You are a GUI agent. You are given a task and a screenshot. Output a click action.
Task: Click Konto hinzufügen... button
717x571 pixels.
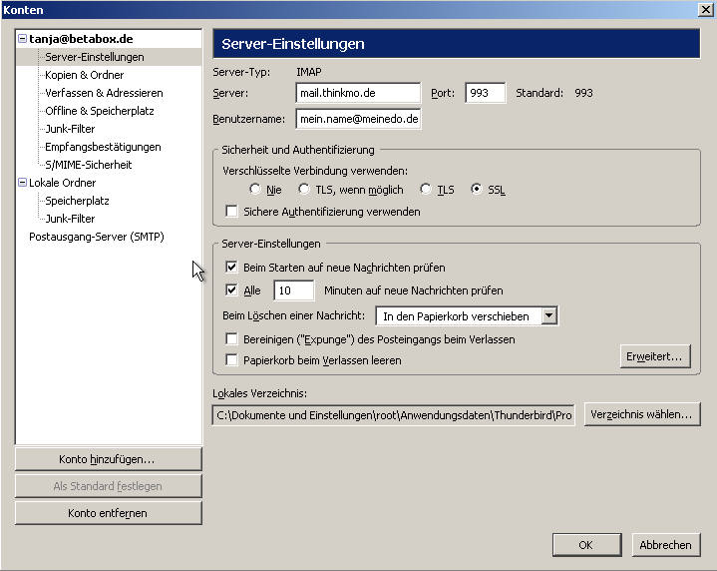click(x=108, y=459)
